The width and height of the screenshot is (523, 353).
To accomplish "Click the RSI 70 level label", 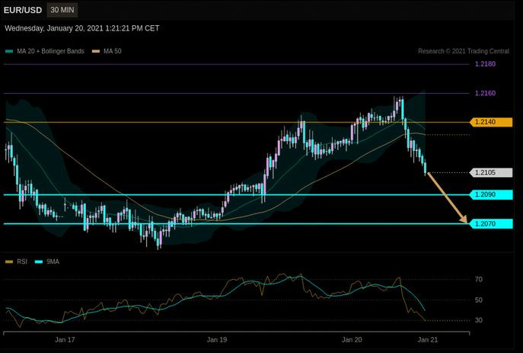I will pos(479,279).
